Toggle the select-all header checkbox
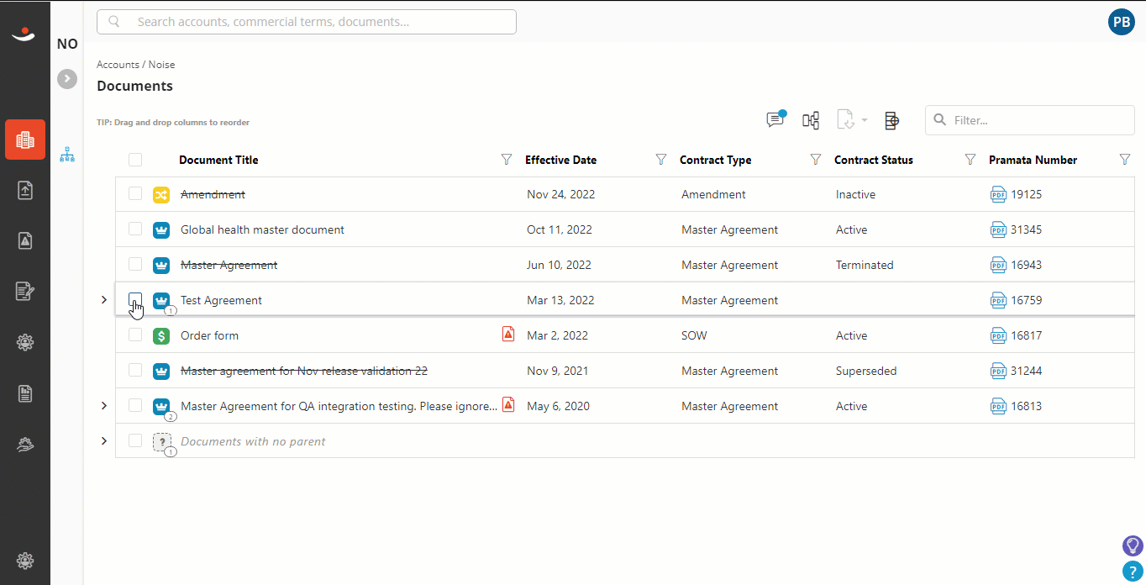 [135, 160]
